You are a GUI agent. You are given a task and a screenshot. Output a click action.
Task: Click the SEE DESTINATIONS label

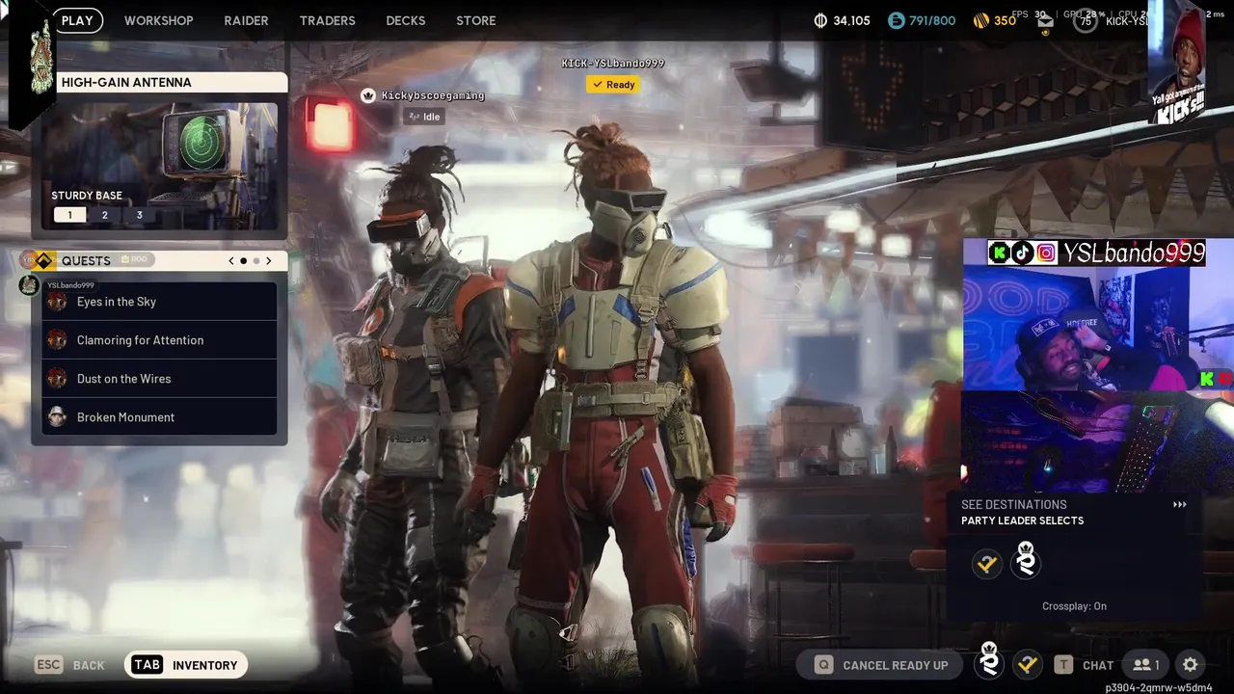tap(1013, 504)
